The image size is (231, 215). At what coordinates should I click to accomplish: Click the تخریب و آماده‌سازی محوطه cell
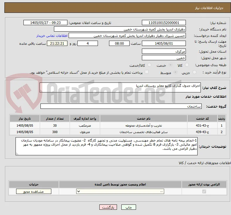(x=144, y=125)
